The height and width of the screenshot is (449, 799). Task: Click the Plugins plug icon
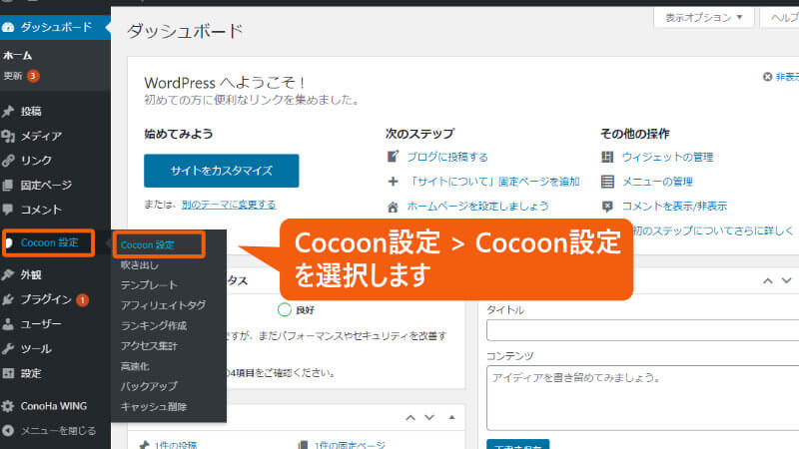click(x=8, y=299)
